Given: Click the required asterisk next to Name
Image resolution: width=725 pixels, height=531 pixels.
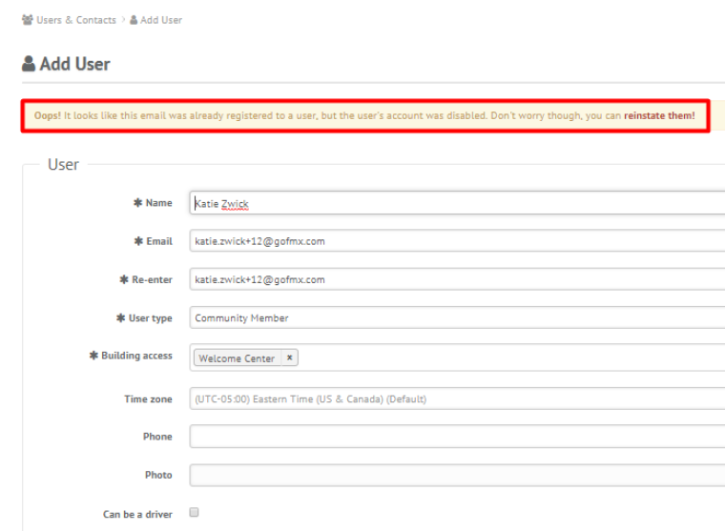Looking at the screenshot, I should pos(137,202).
